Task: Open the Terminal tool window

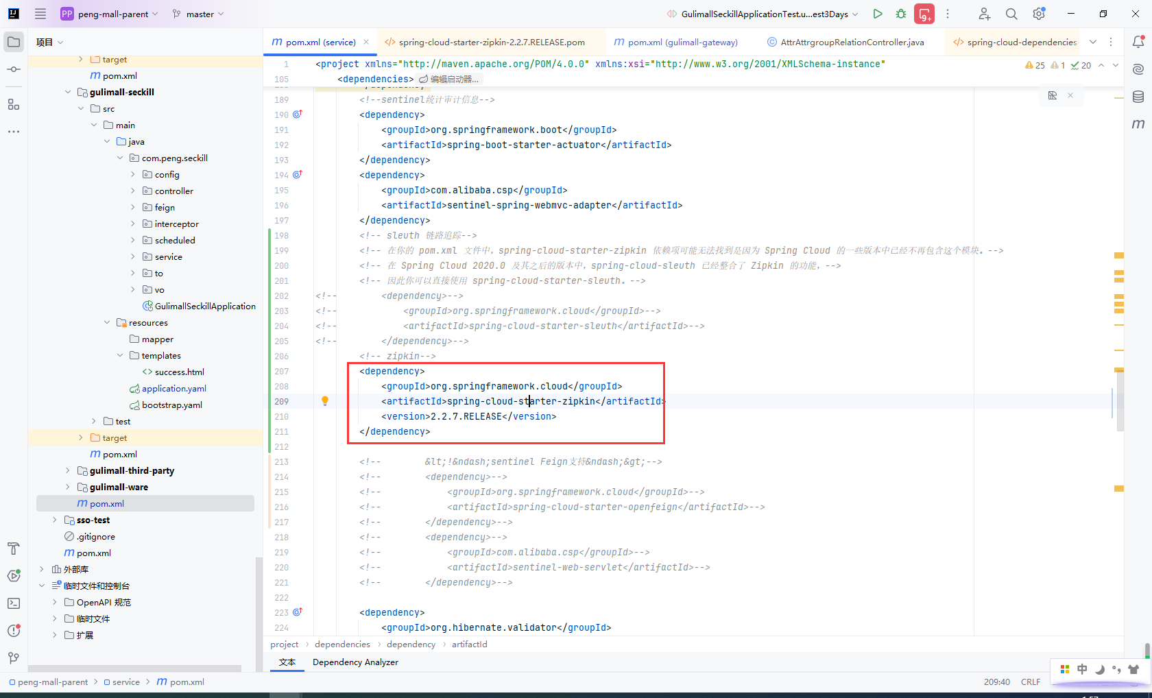Action: (x=14, y=603)
